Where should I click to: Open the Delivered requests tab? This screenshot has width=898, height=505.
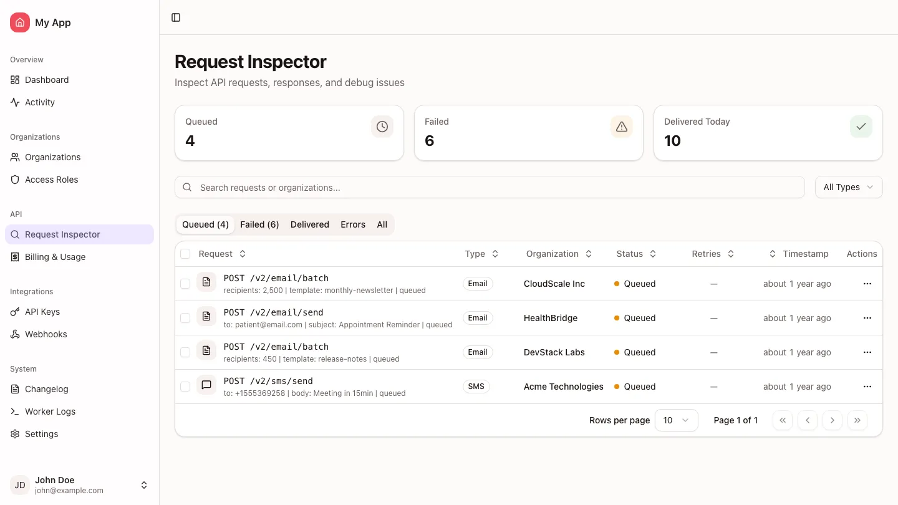coord(309,224)
